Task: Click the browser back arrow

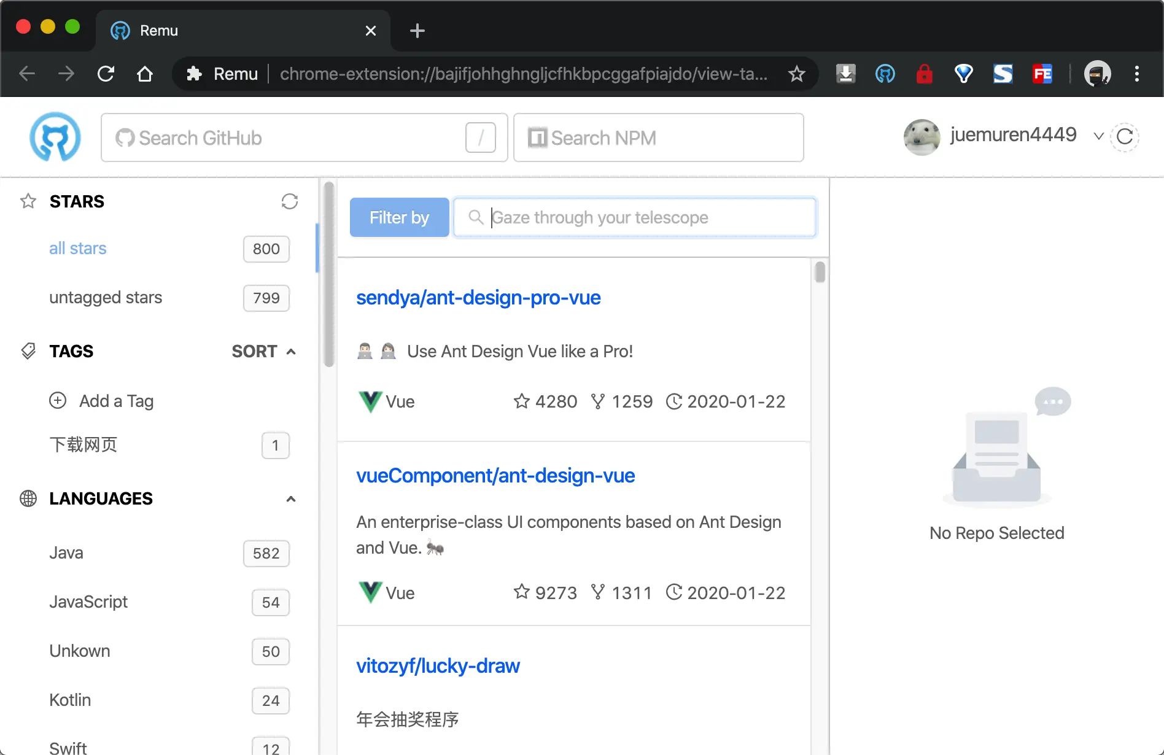Action: 27,74
